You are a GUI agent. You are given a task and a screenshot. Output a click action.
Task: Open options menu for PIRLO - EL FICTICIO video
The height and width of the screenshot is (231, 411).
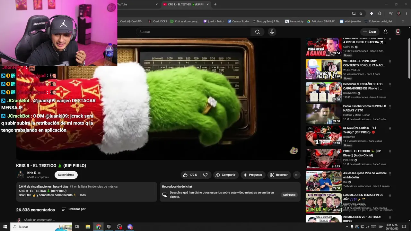[x=390, y=152]
